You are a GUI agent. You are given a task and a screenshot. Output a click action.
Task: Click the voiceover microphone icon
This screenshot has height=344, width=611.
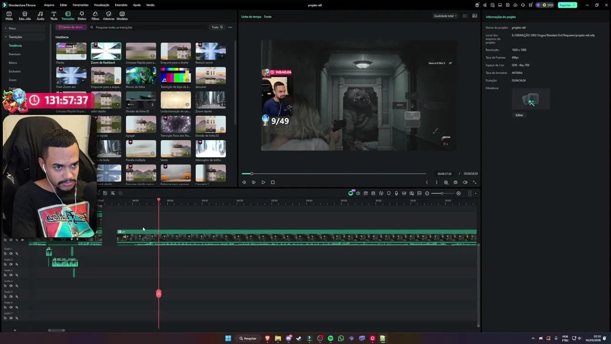tap(396, 193)
